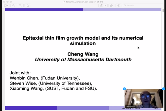Click the 'Joint with:' text
The width and height of the screenshot is (166, 111).
coord(20,73)
